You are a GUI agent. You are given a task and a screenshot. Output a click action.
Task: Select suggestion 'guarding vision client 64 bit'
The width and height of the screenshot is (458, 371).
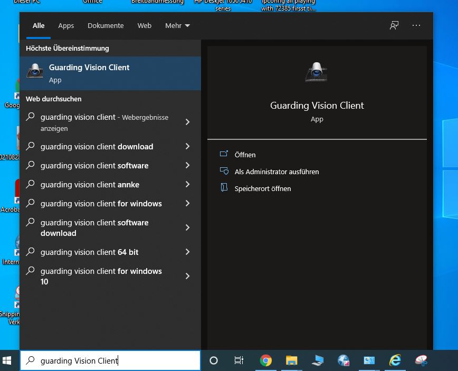110,252
